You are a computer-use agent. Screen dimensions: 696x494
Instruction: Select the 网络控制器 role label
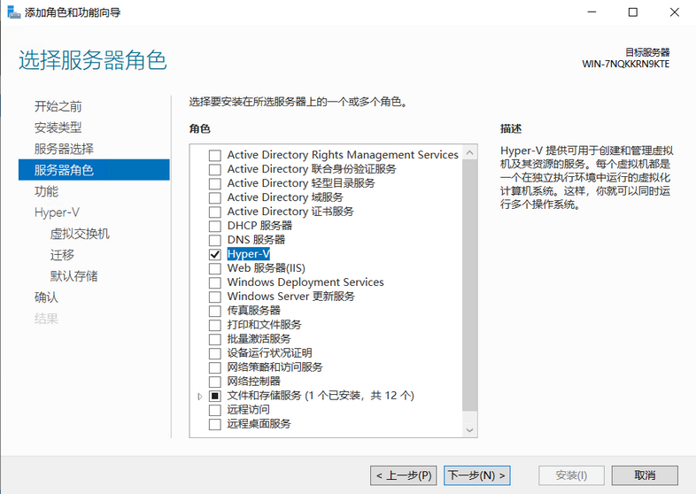pyautogui.click(x=253, y=382)
